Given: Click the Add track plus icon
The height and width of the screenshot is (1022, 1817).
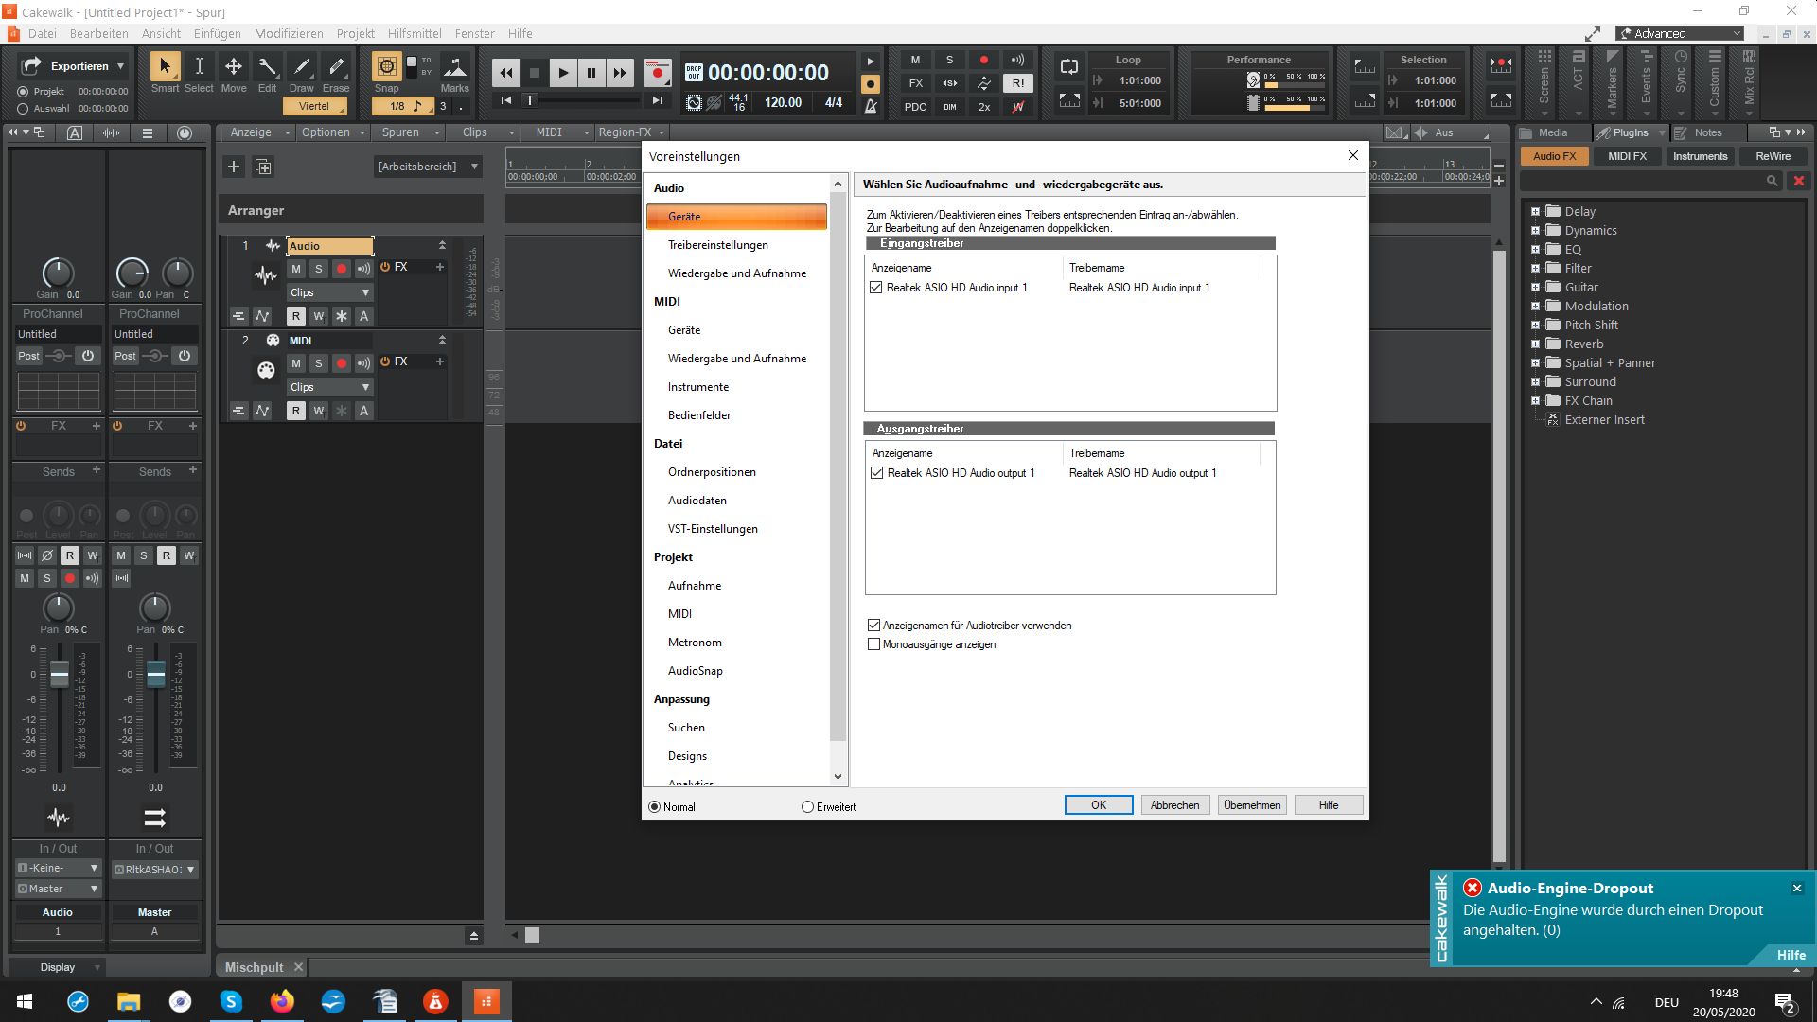Looking at the screenshot, I should [x=234, y=167].
